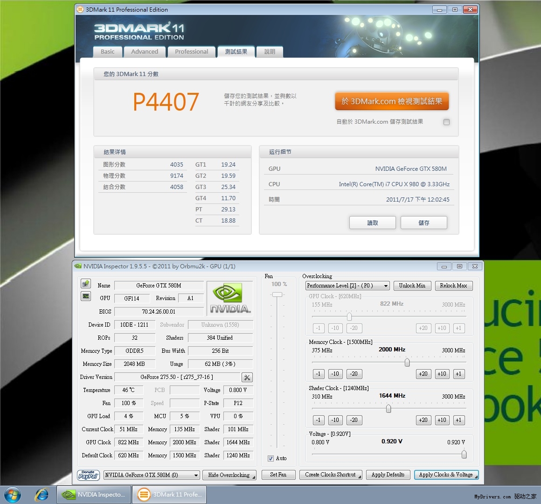Click the Unlock Min button
The height and width of the screenshot is (504, 541).
pos(412,286)
